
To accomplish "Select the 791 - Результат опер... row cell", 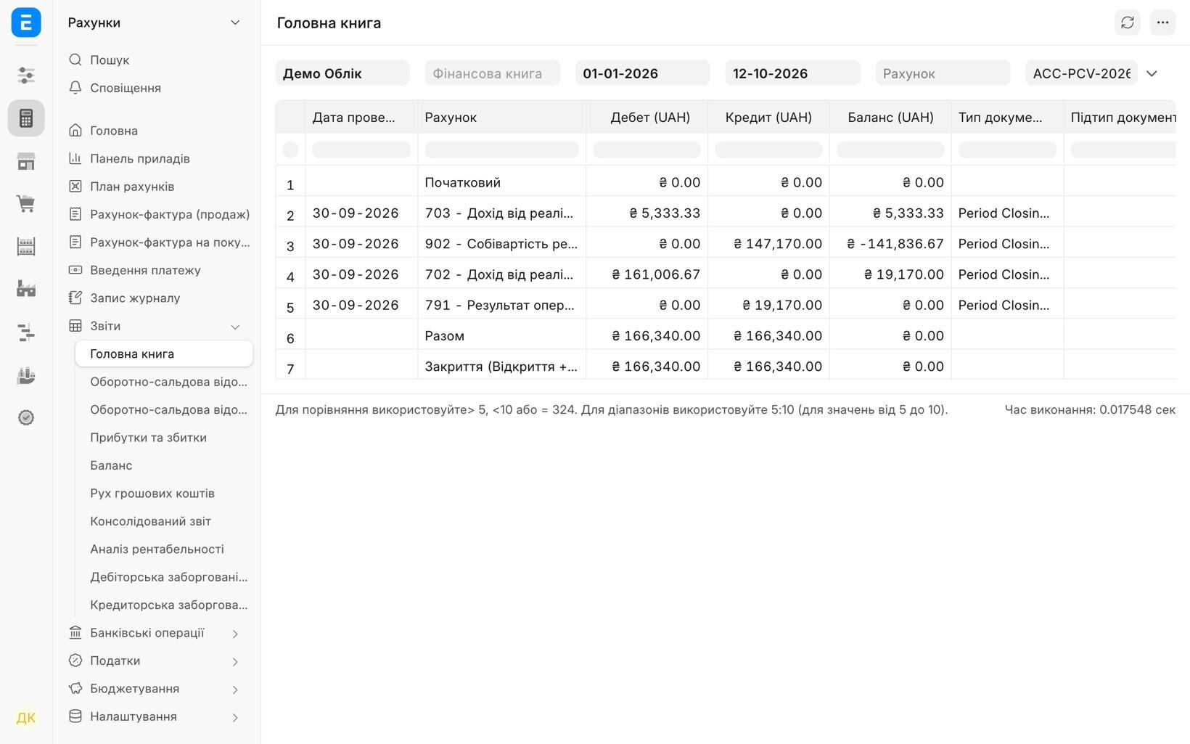I will (x=501, y=305).
